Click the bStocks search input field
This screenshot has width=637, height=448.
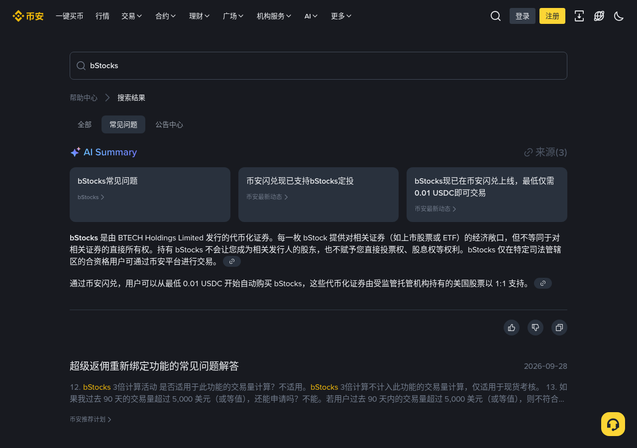pos(318,66)
